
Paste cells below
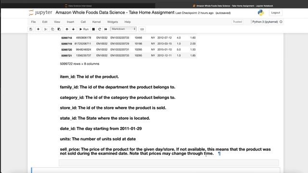(59, 29)
